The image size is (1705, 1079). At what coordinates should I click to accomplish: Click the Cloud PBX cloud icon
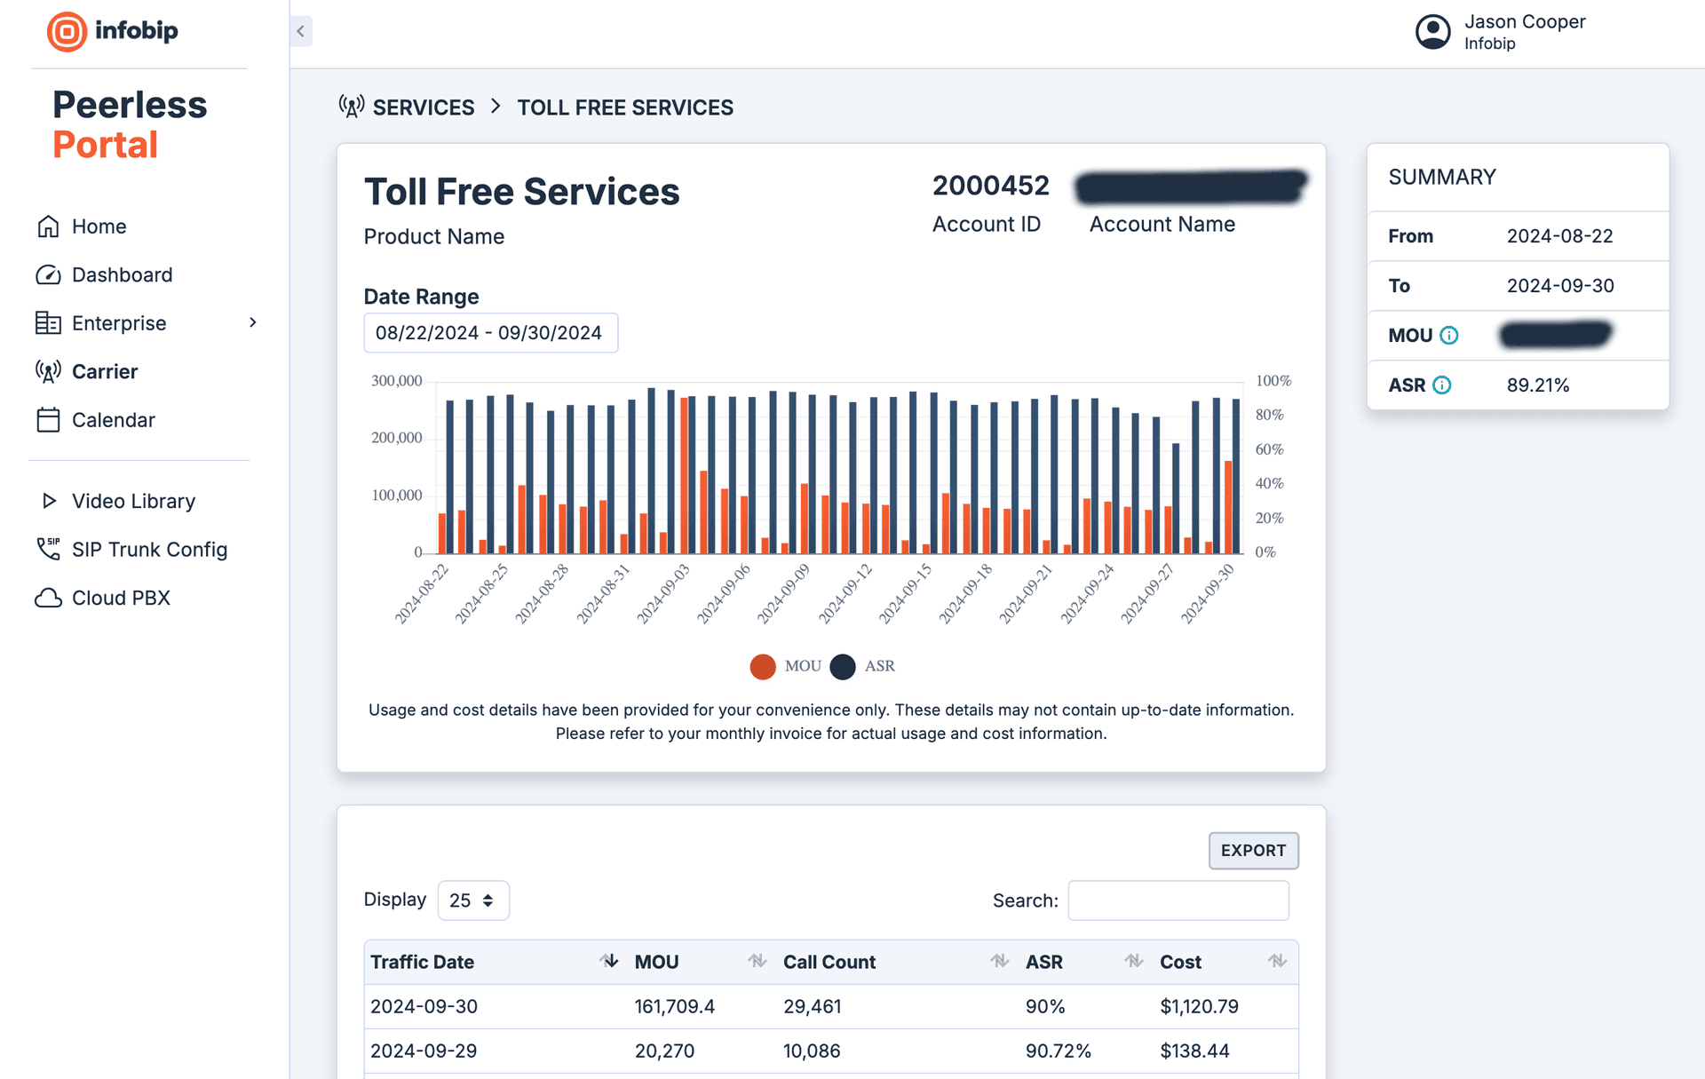(x=48, y=599)
